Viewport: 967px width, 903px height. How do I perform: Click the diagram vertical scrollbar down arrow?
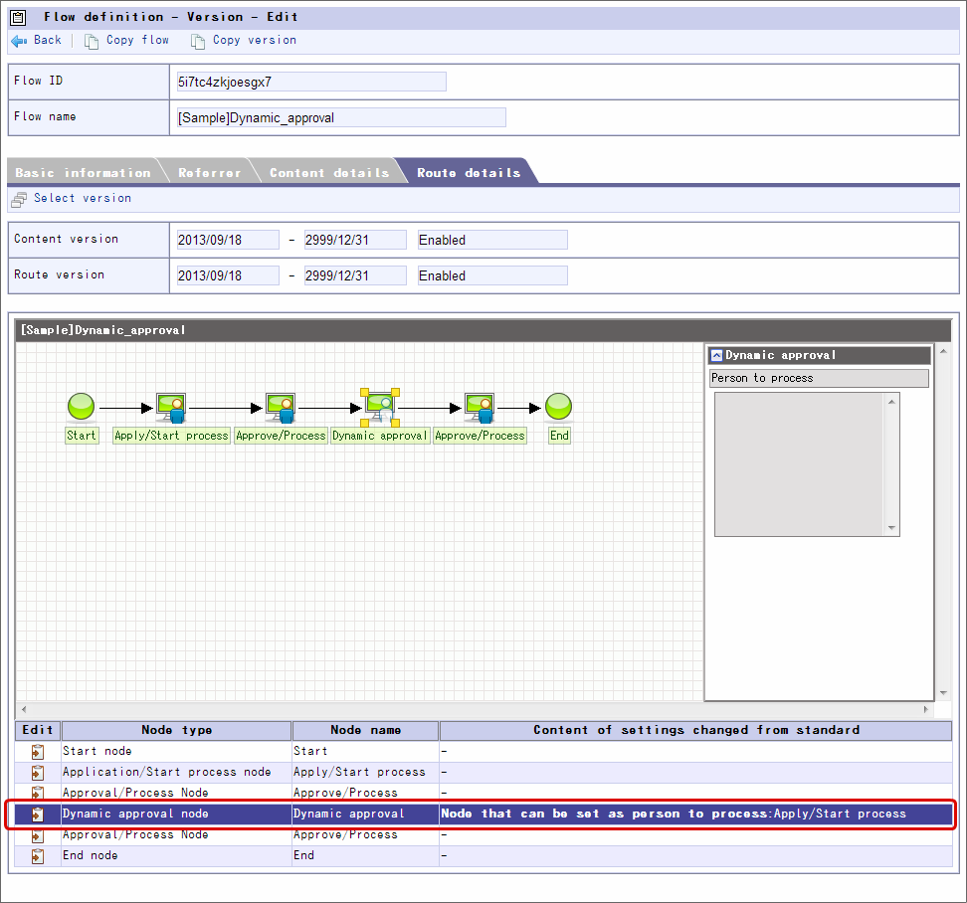coord(943,693)
